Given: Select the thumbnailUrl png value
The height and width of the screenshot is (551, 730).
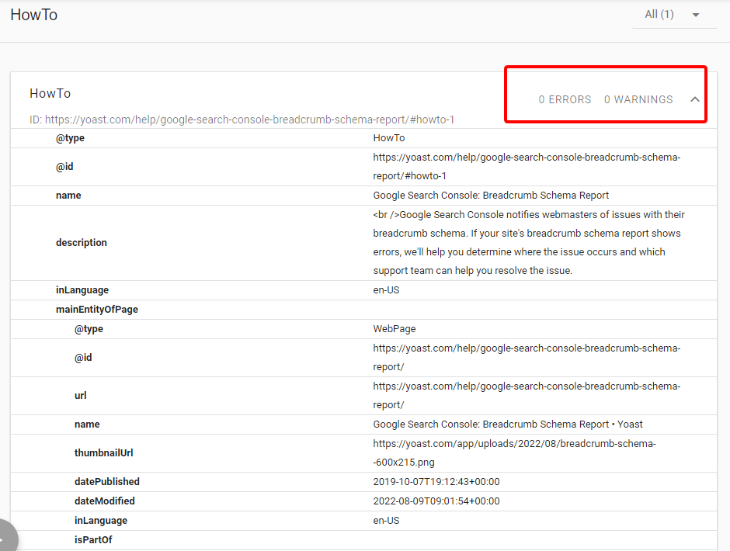Looking at the screenshot, I should pos(514,452).
